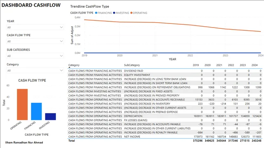Sort table by 2019 column header
Viewport: 264px width, 148px height.
(196, 65)
